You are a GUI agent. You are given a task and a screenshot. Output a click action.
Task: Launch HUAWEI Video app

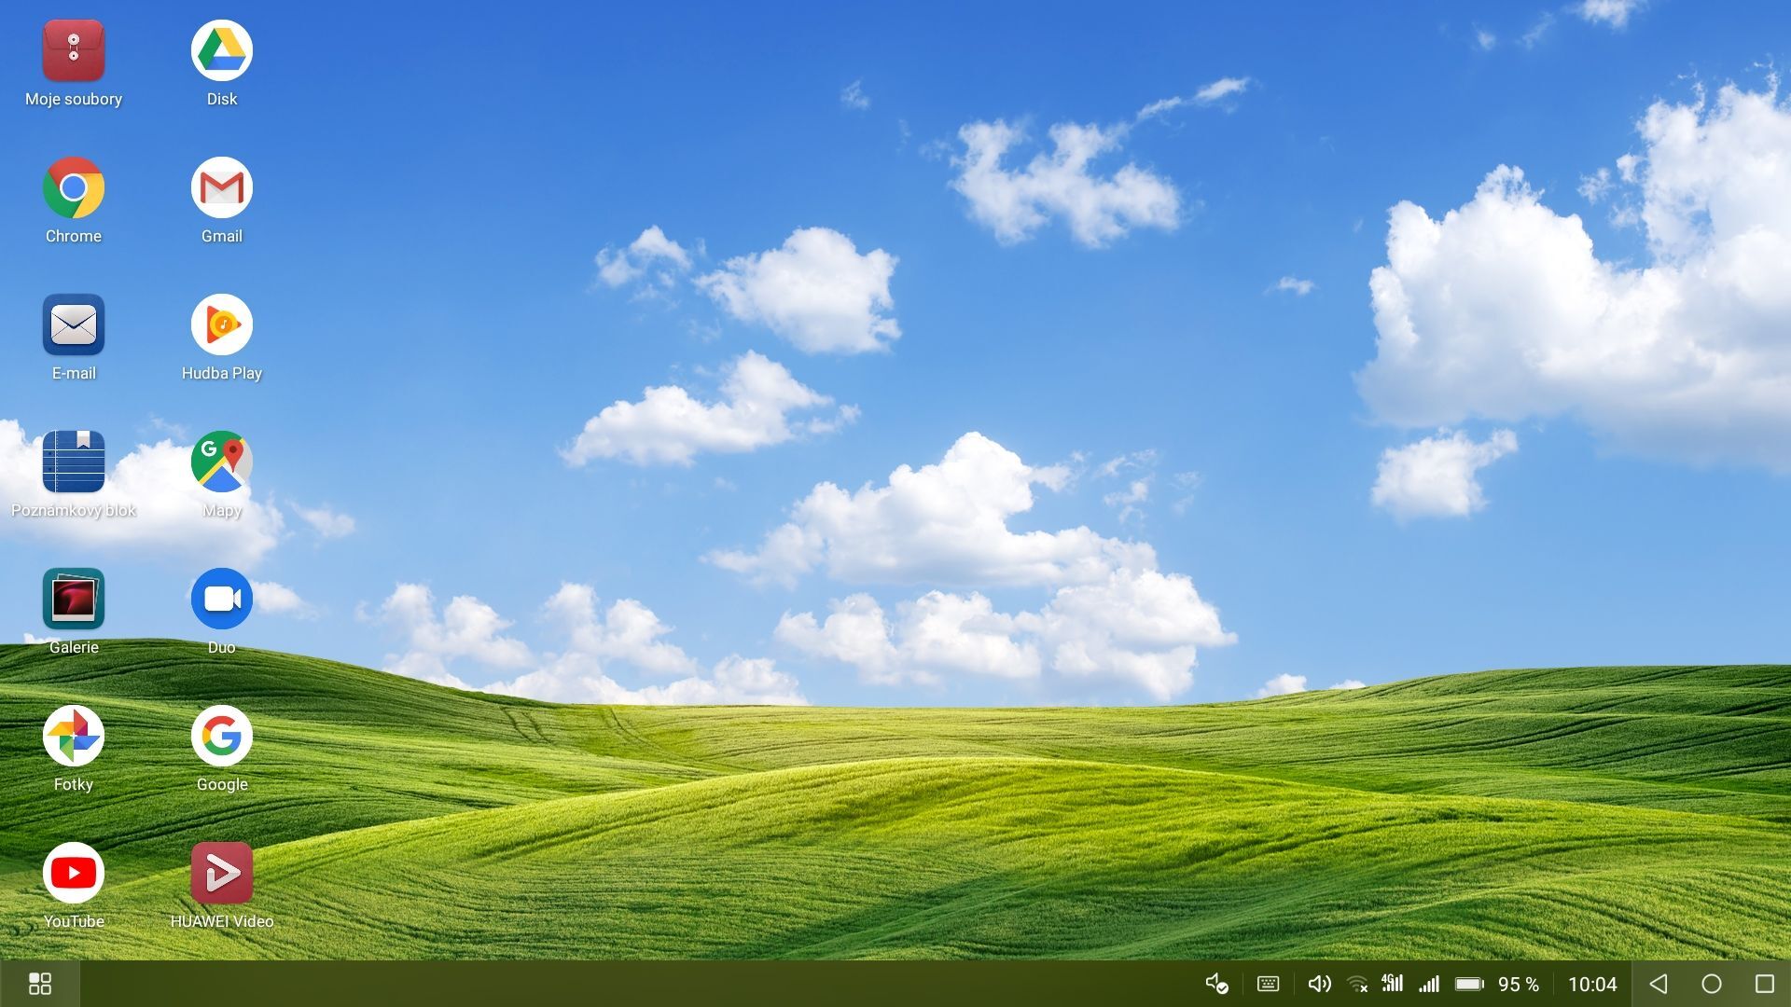point(222,874)
